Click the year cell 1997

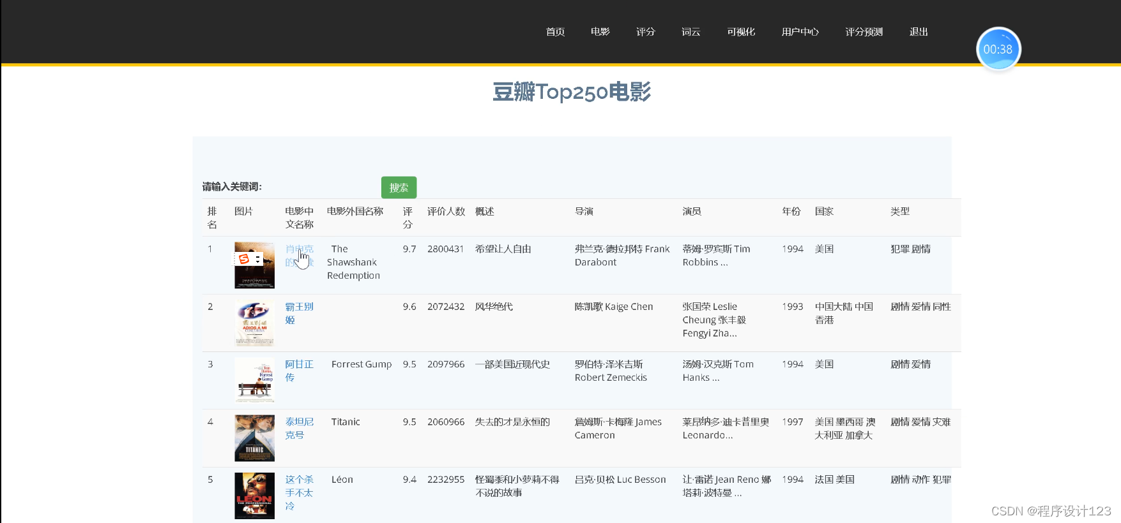[x=793, y=422]
